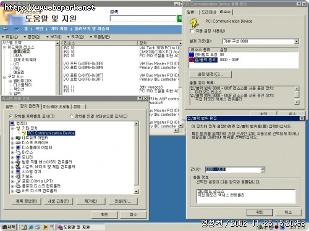Screen dimensions: 309x231
Task: Expand the 디스플레이 어댑터 node
Action: 12,148
